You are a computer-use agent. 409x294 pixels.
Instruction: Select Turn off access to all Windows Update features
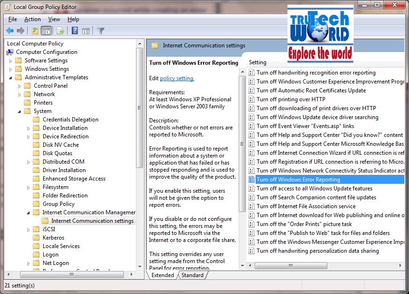pos(314,188)
